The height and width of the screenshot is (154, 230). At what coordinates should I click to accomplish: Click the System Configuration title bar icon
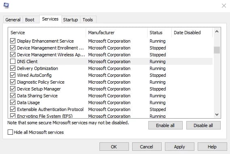point(6,5)
